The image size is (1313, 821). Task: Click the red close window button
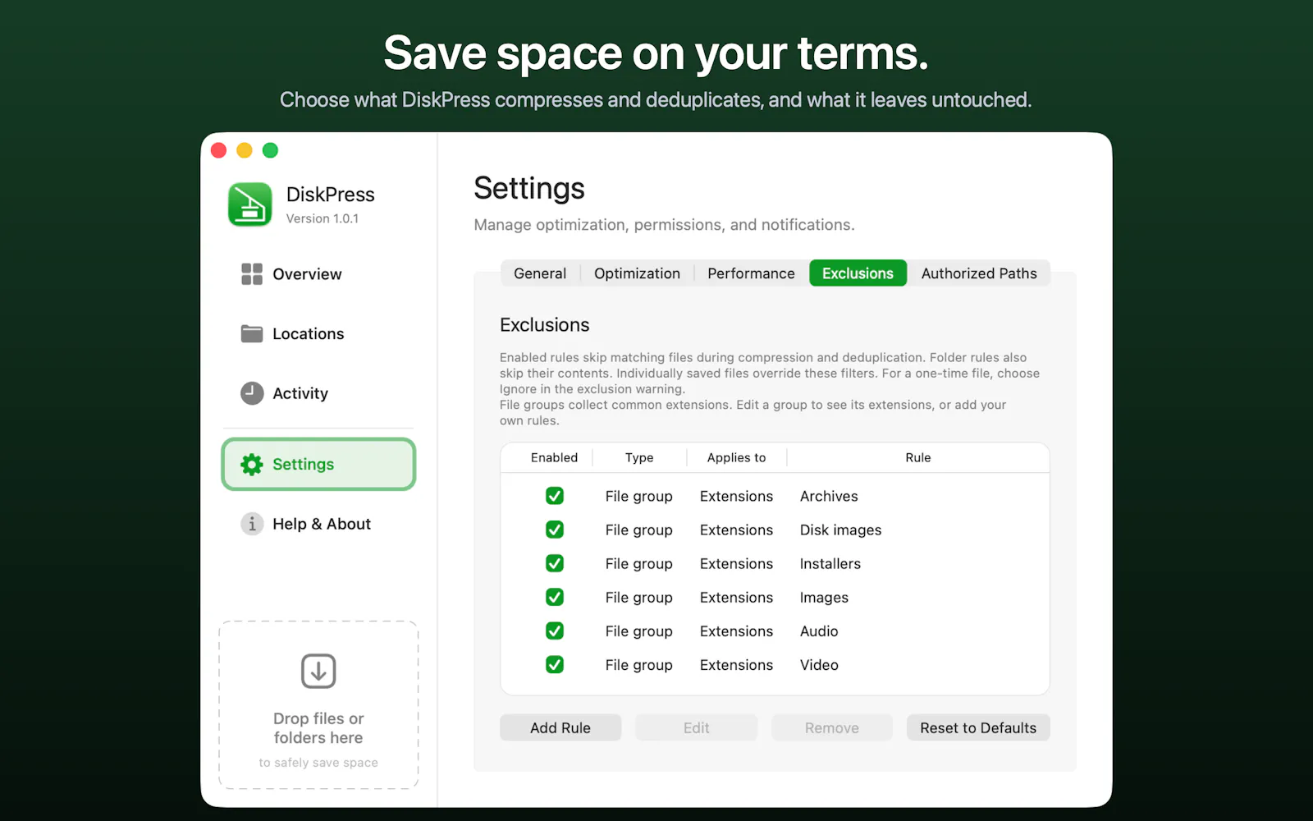pyautogui.click(x=218, y=150)
